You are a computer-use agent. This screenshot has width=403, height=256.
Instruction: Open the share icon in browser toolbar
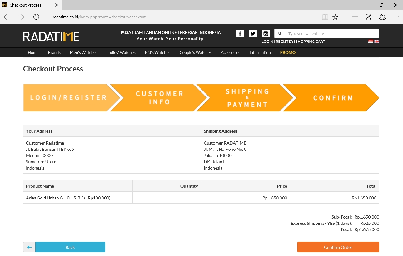[x=382, y=17]
